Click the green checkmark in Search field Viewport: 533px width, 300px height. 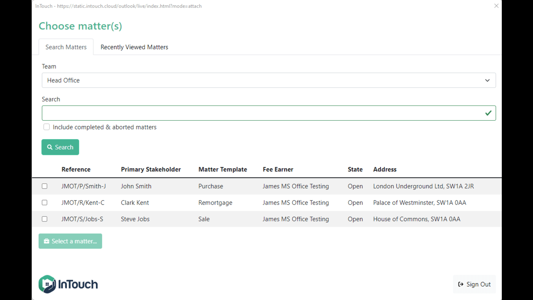[488, 113]
